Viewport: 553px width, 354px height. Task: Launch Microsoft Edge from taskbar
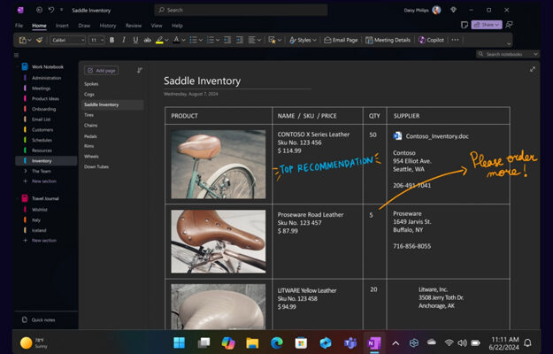277,342
